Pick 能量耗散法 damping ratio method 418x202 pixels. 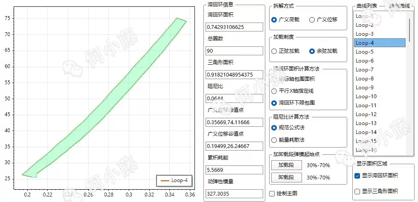pyautogui.click(x=274, y=139)
